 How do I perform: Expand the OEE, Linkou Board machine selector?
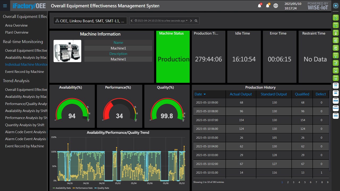pyautogui.click(x=90, y=21)
